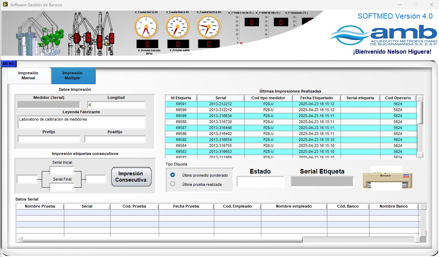Click the Postfijo input field
This screenshot has width=439, height=257.
[x=115, y=139]
